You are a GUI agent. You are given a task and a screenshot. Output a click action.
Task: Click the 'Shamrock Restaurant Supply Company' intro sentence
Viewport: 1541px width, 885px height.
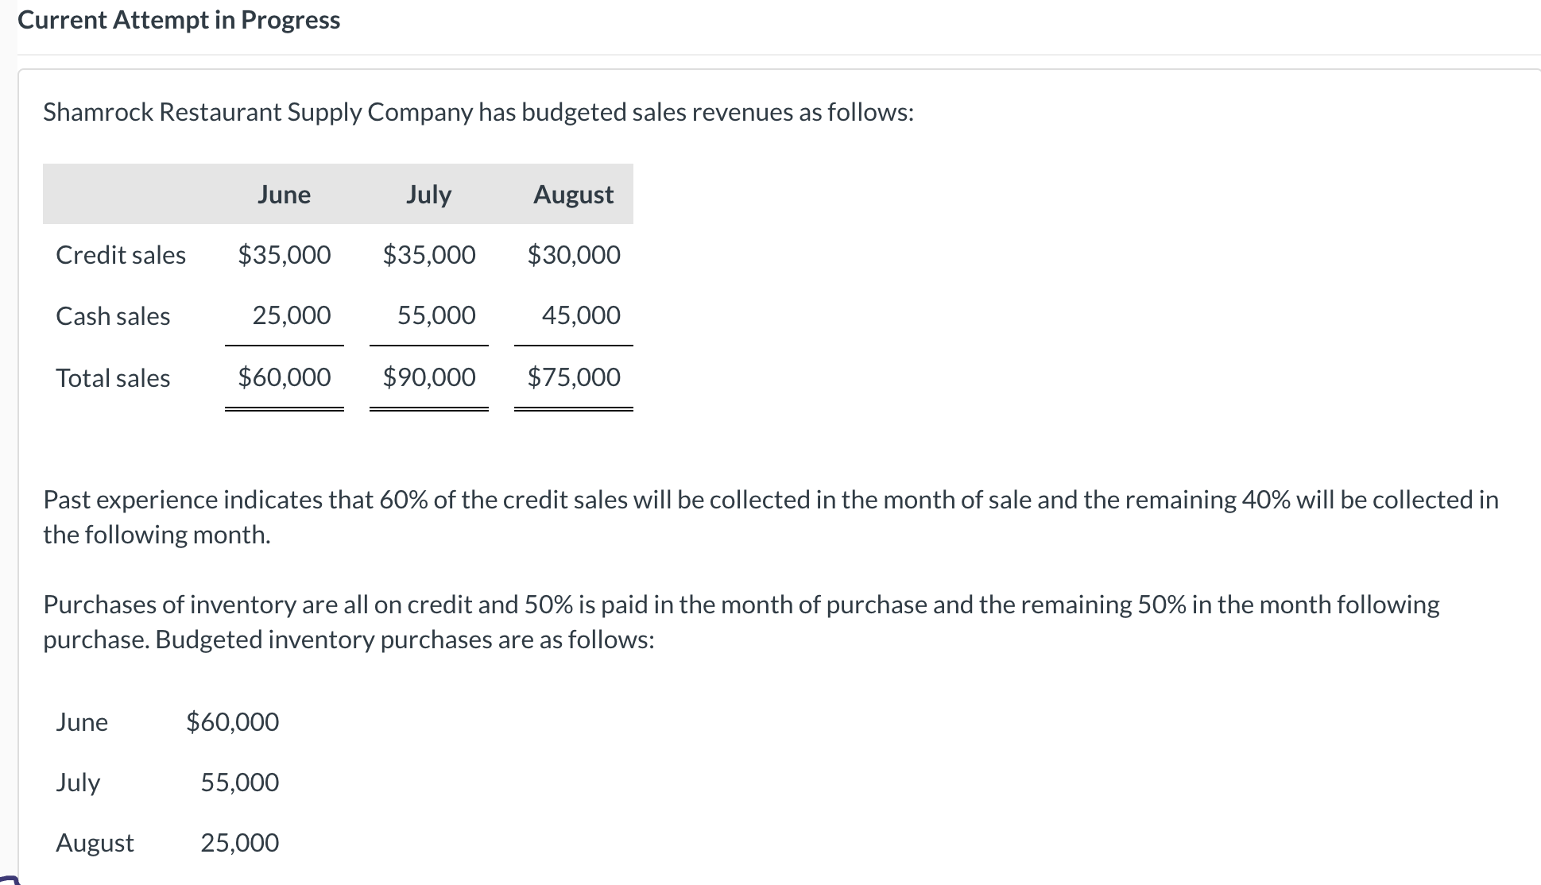click(478, 112)
